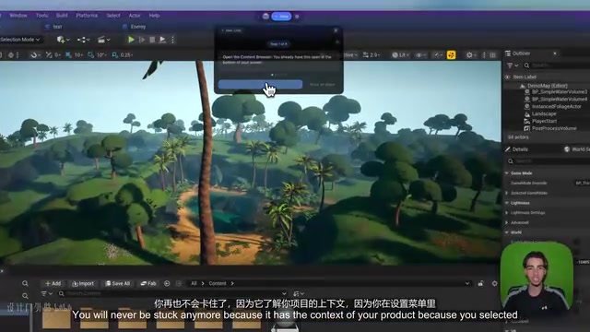
Task: Select DemoMap (Editor) in Outliner
Action: click(x=547, y=86)
